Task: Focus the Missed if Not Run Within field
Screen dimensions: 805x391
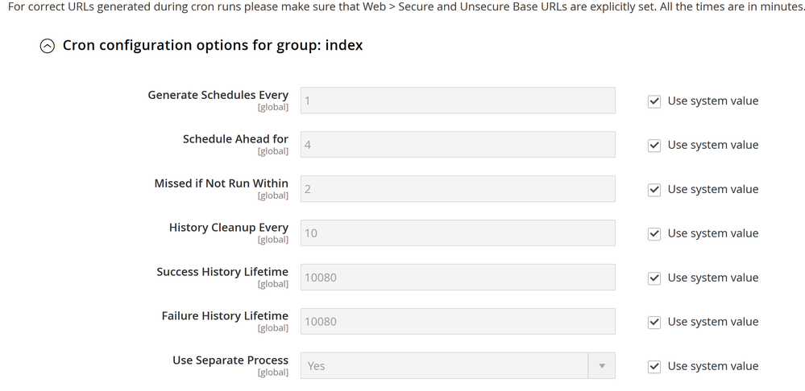Action: 457,190
